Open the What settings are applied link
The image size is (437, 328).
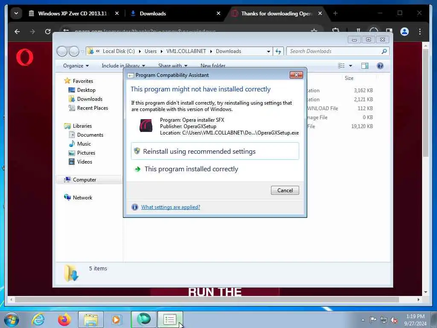(171, 207)
